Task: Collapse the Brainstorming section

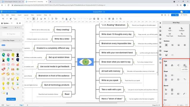Action: [2, 50]
